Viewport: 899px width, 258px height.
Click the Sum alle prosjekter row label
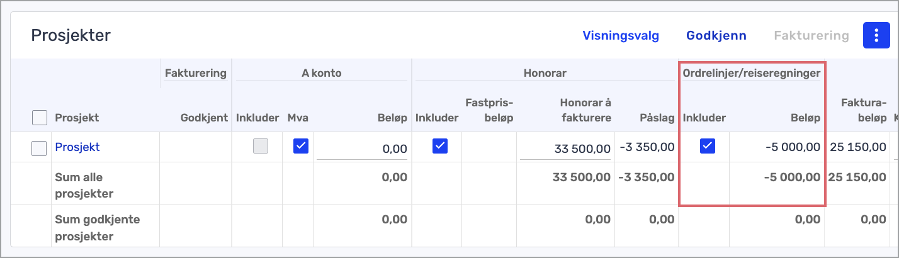pyautogui.click(x=86, y=185)
